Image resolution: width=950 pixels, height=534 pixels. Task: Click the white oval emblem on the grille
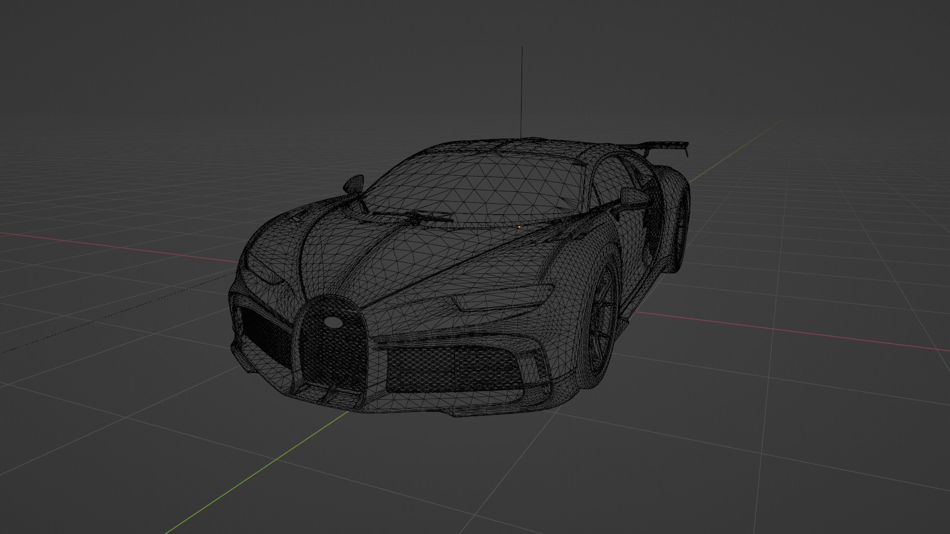coord(333,322)
